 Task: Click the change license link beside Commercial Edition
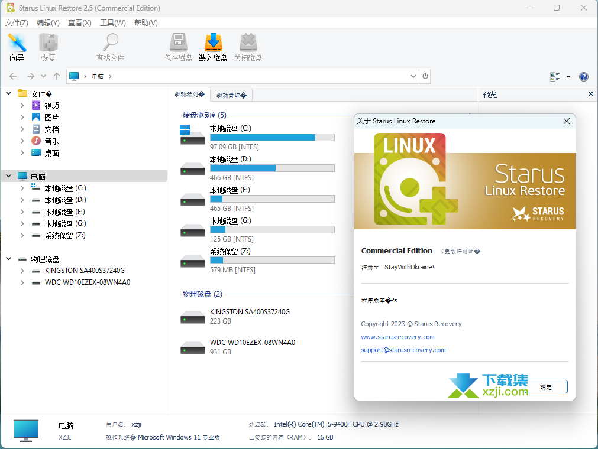pyautogui.click(x=461, y=251)
